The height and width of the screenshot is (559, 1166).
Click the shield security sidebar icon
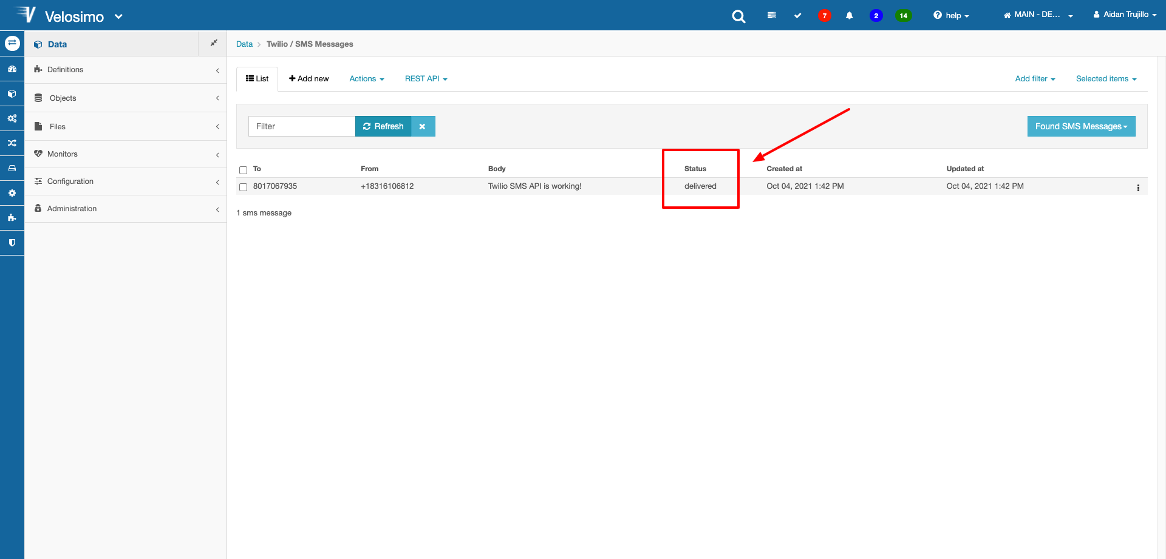click(12, 242)
